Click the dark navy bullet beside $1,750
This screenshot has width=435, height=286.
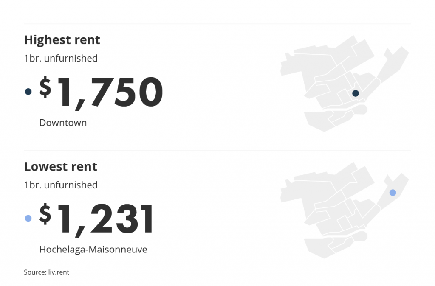click(28, 92)
